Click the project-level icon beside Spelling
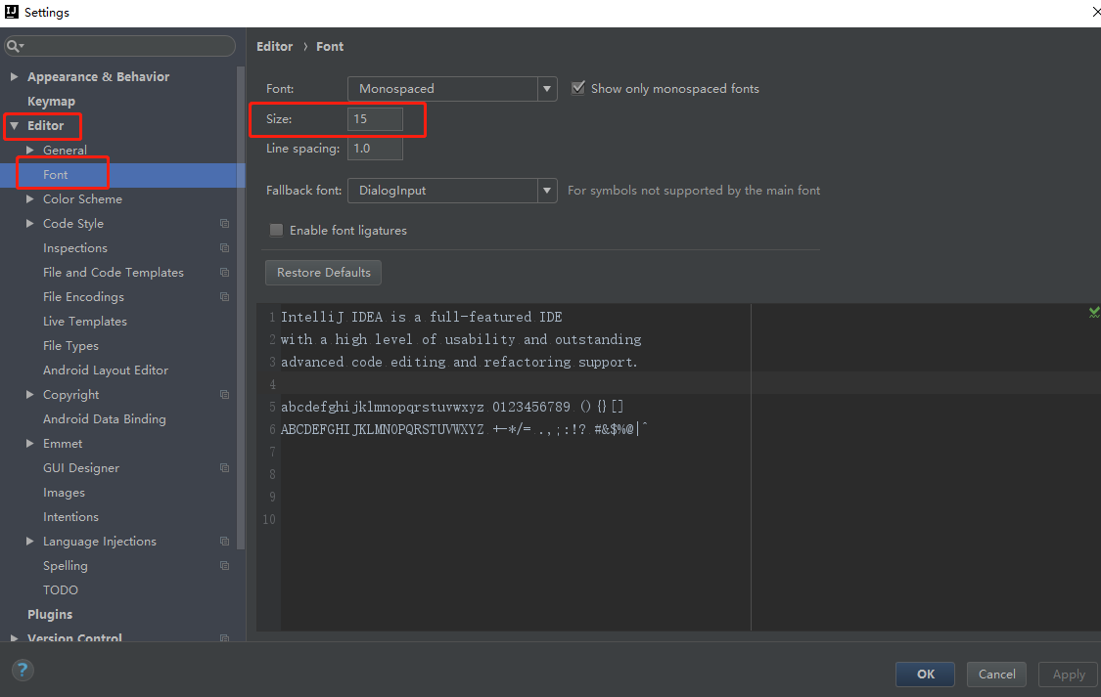The height and width of the screenshot is (697, 1101). pyautogui.click(x=225, y=566)
